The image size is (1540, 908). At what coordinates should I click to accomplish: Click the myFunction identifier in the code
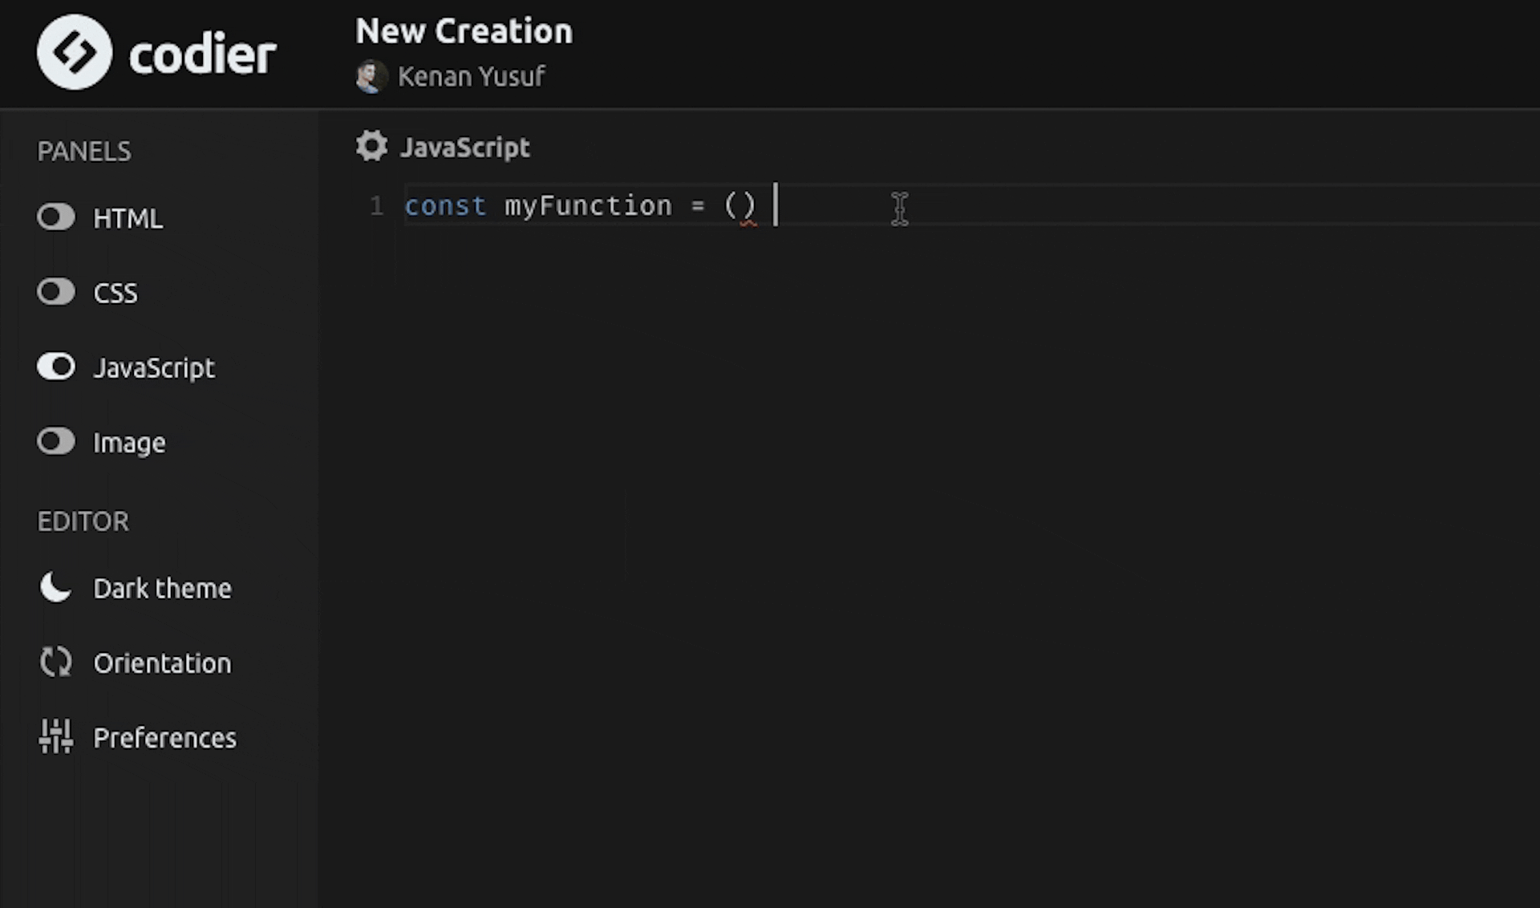click(x=588, y=206)
